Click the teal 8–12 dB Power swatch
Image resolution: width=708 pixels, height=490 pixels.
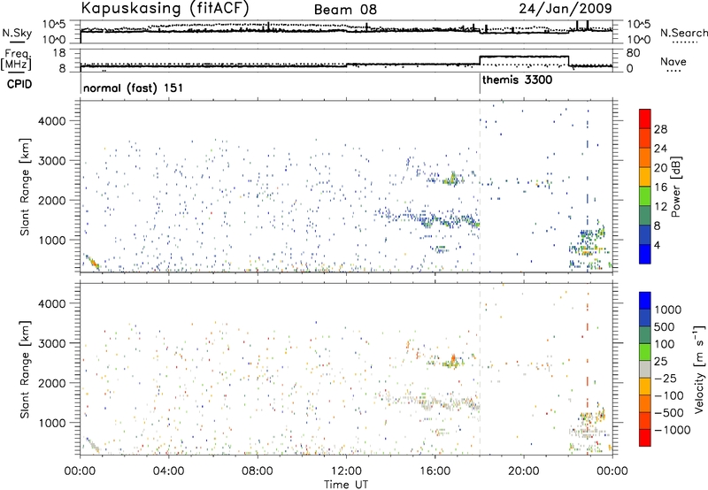[x=645, y=215]
